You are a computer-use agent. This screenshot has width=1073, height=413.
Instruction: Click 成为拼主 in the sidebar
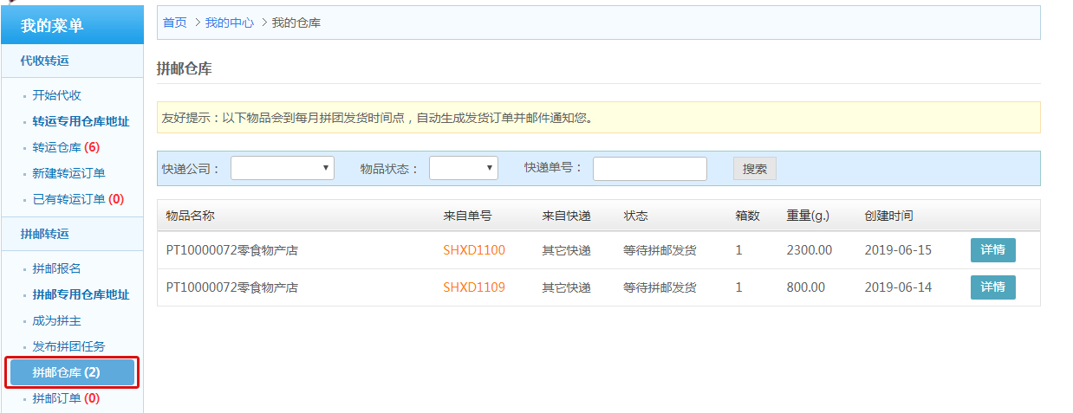pos(56,320)
